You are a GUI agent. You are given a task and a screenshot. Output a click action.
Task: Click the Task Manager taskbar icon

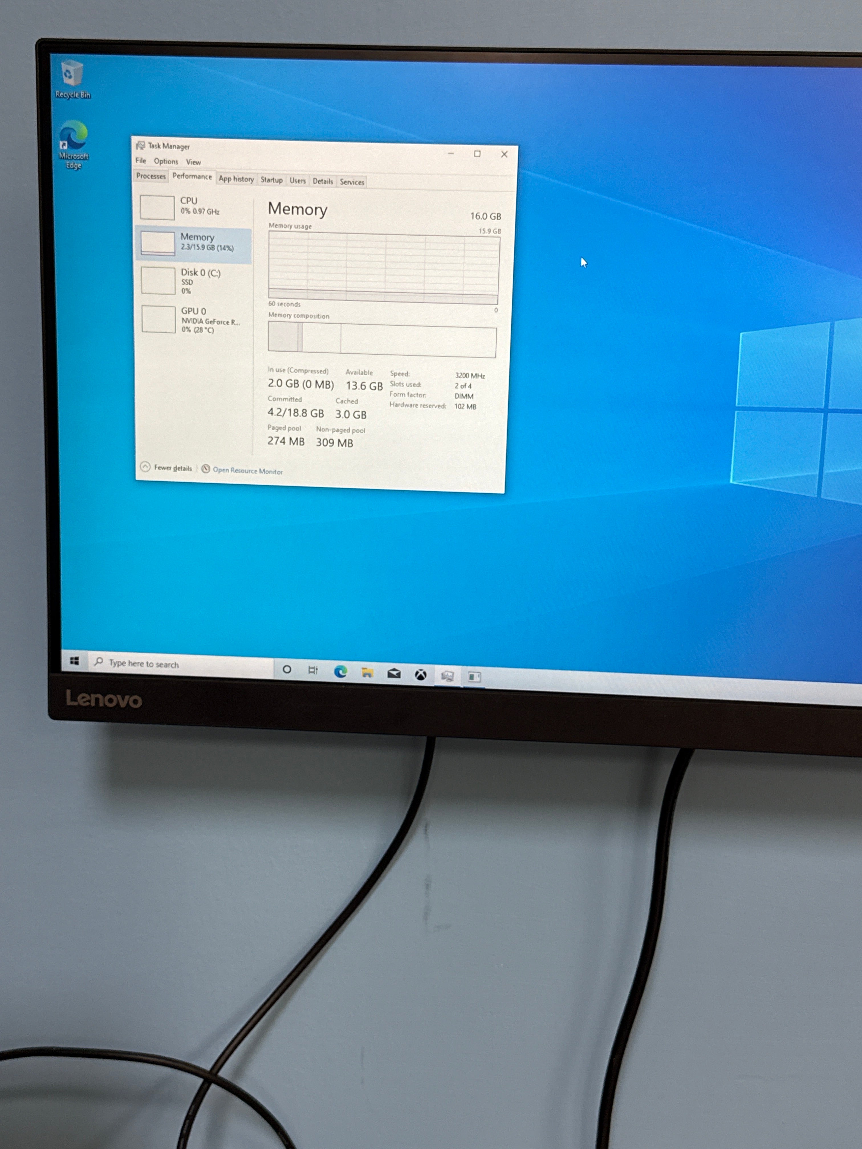tap(447, 676)
